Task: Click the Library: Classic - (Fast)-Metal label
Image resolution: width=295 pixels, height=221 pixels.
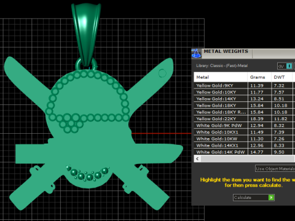Action: (222, 66)
